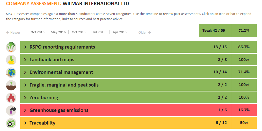Image resolution: width=262 pixels, height=131 pixels.
Task: Open RSPO reporting requirements category title
Action: tap(62, 47)
